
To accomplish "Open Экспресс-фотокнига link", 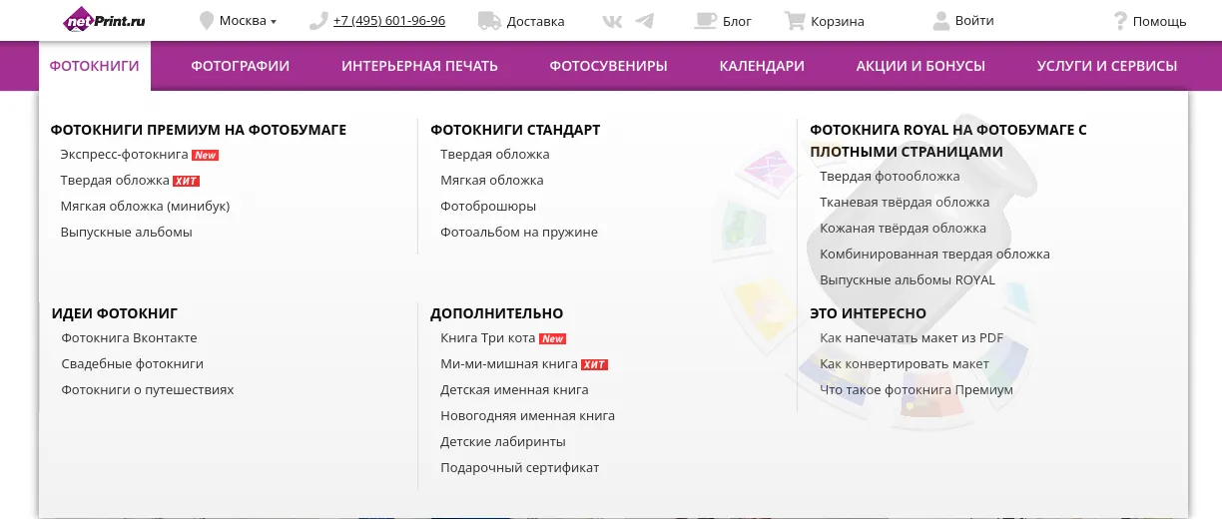I will [x=124, y=155].
